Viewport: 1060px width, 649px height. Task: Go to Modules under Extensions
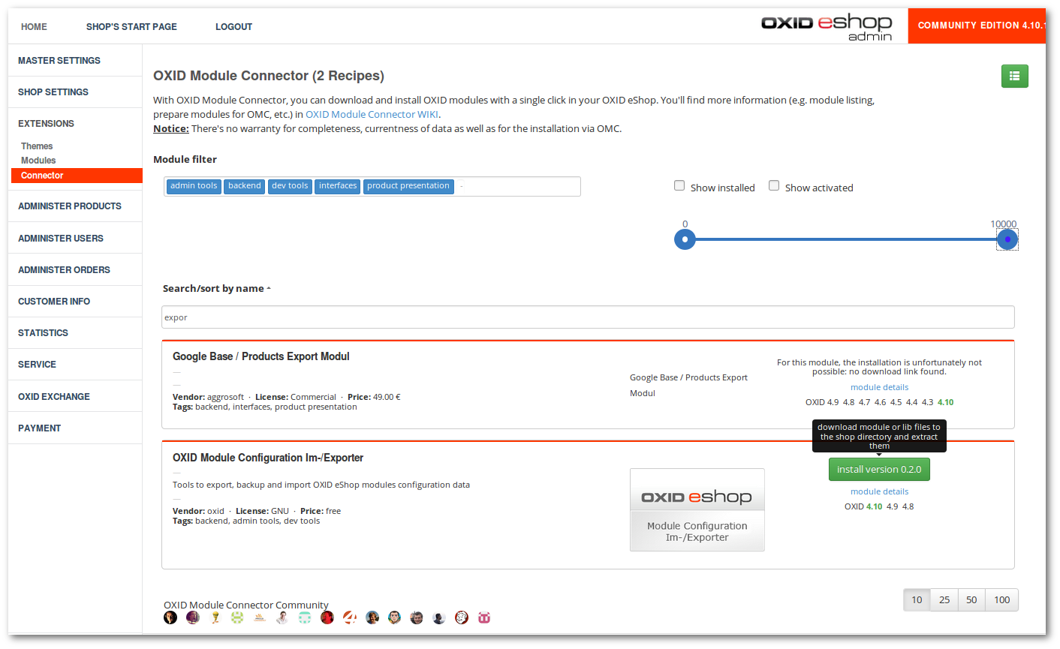tap(38, 161)
